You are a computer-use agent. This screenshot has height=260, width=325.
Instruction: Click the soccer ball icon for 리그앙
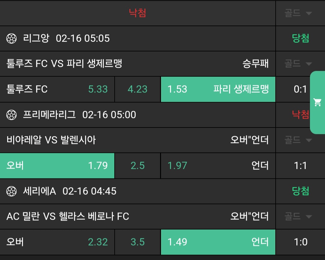[x=11, y=39]
